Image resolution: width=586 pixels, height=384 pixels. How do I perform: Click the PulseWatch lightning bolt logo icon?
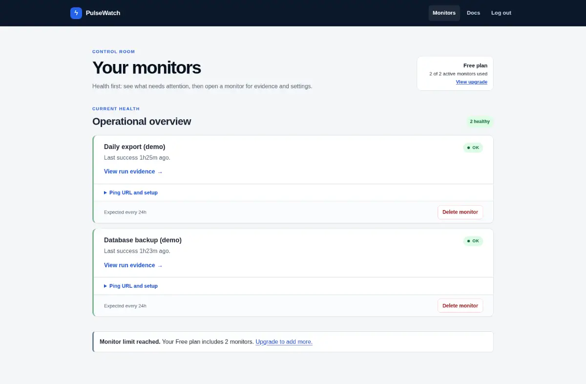click(x=76, y=13)
